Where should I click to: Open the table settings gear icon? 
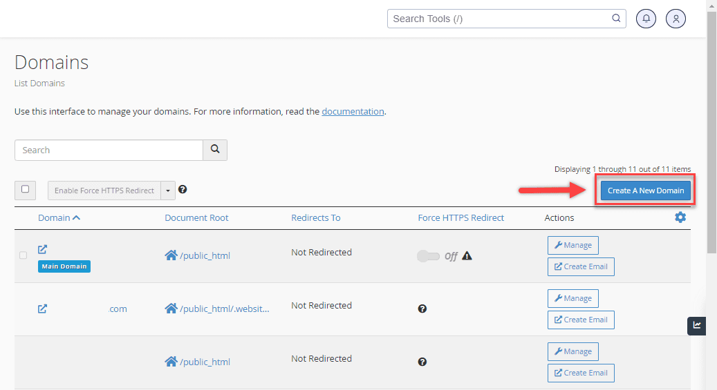tap(680, 217)
